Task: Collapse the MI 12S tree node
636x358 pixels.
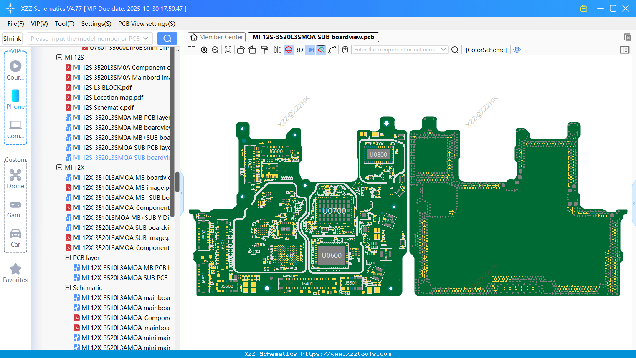Action: click(59, 57)
